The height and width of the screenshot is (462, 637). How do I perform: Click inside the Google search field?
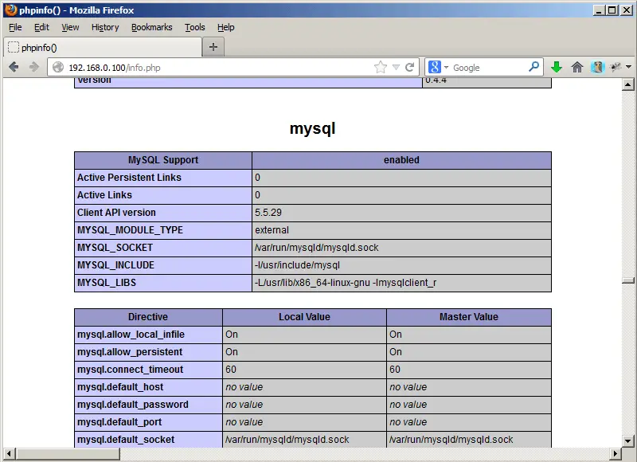pyautogui.click(x=489, y=68)
